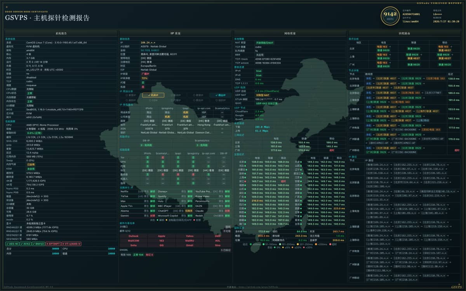Click the Prime Video streaming row
This screenshot has width=466, height=291.
pyautogui.click(x=213, y=196)
